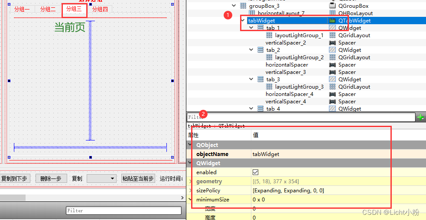This screenshot has height=220, width=426.
Task: Collapse the minimumSize property
Action: (x=190, y=199)
